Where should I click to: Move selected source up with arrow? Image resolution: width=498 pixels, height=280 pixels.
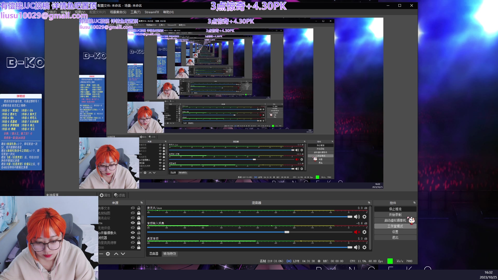tap(116, 254)
